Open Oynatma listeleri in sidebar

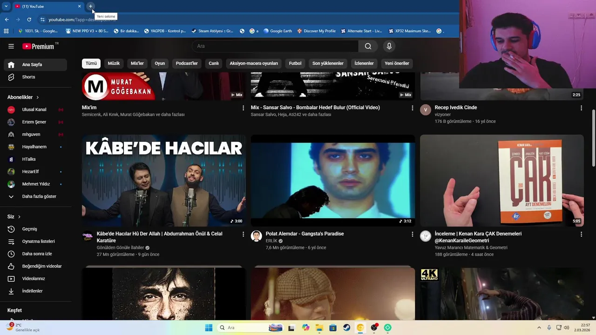(35, 241)
